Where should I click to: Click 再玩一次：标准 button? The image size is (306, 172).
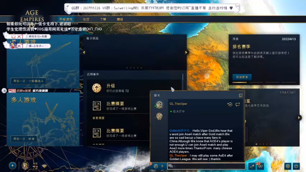pyautogui.click(x=24, y=139)
